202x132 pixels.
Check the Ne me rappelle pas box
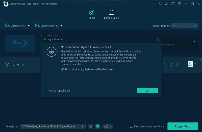tap(46, 90)
